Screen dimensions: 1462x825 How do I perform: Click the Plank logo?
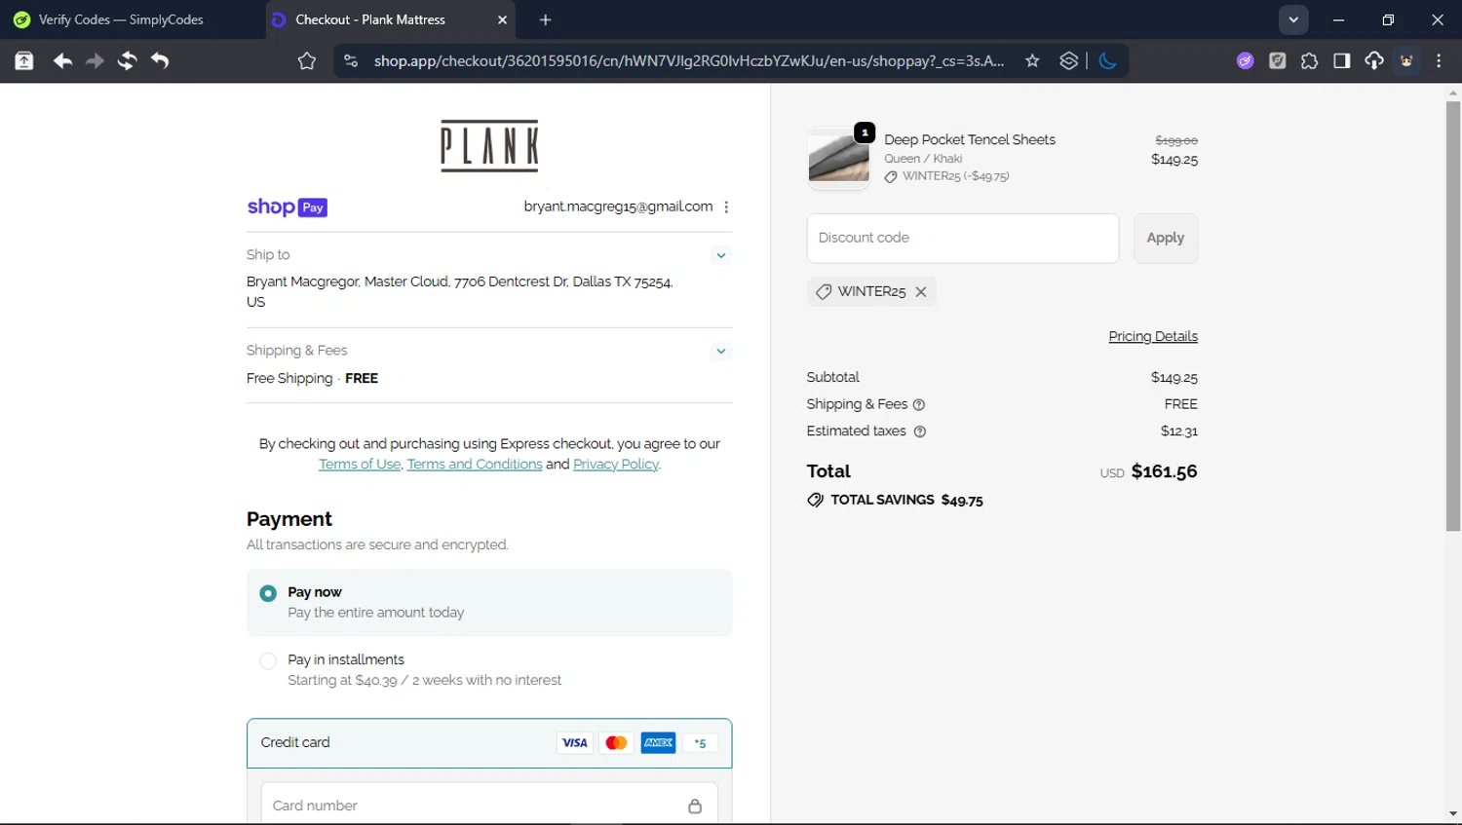click(489, 146)
